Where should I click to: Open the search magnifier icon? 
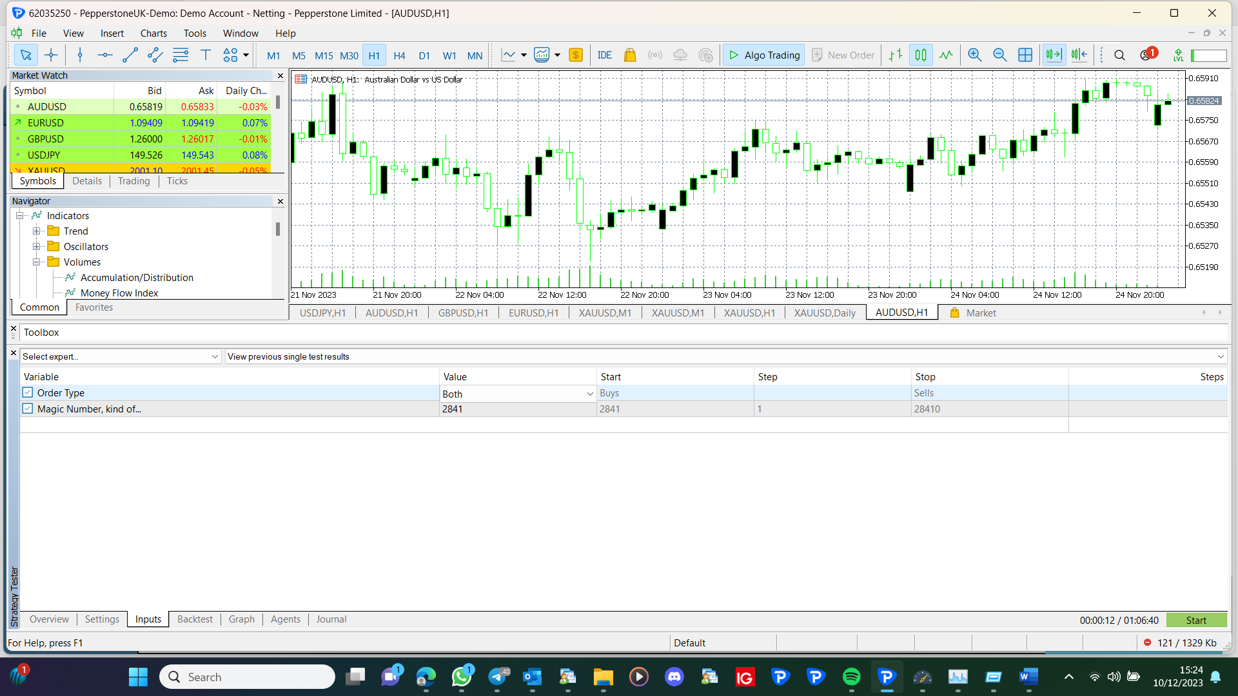(1120, 55)
